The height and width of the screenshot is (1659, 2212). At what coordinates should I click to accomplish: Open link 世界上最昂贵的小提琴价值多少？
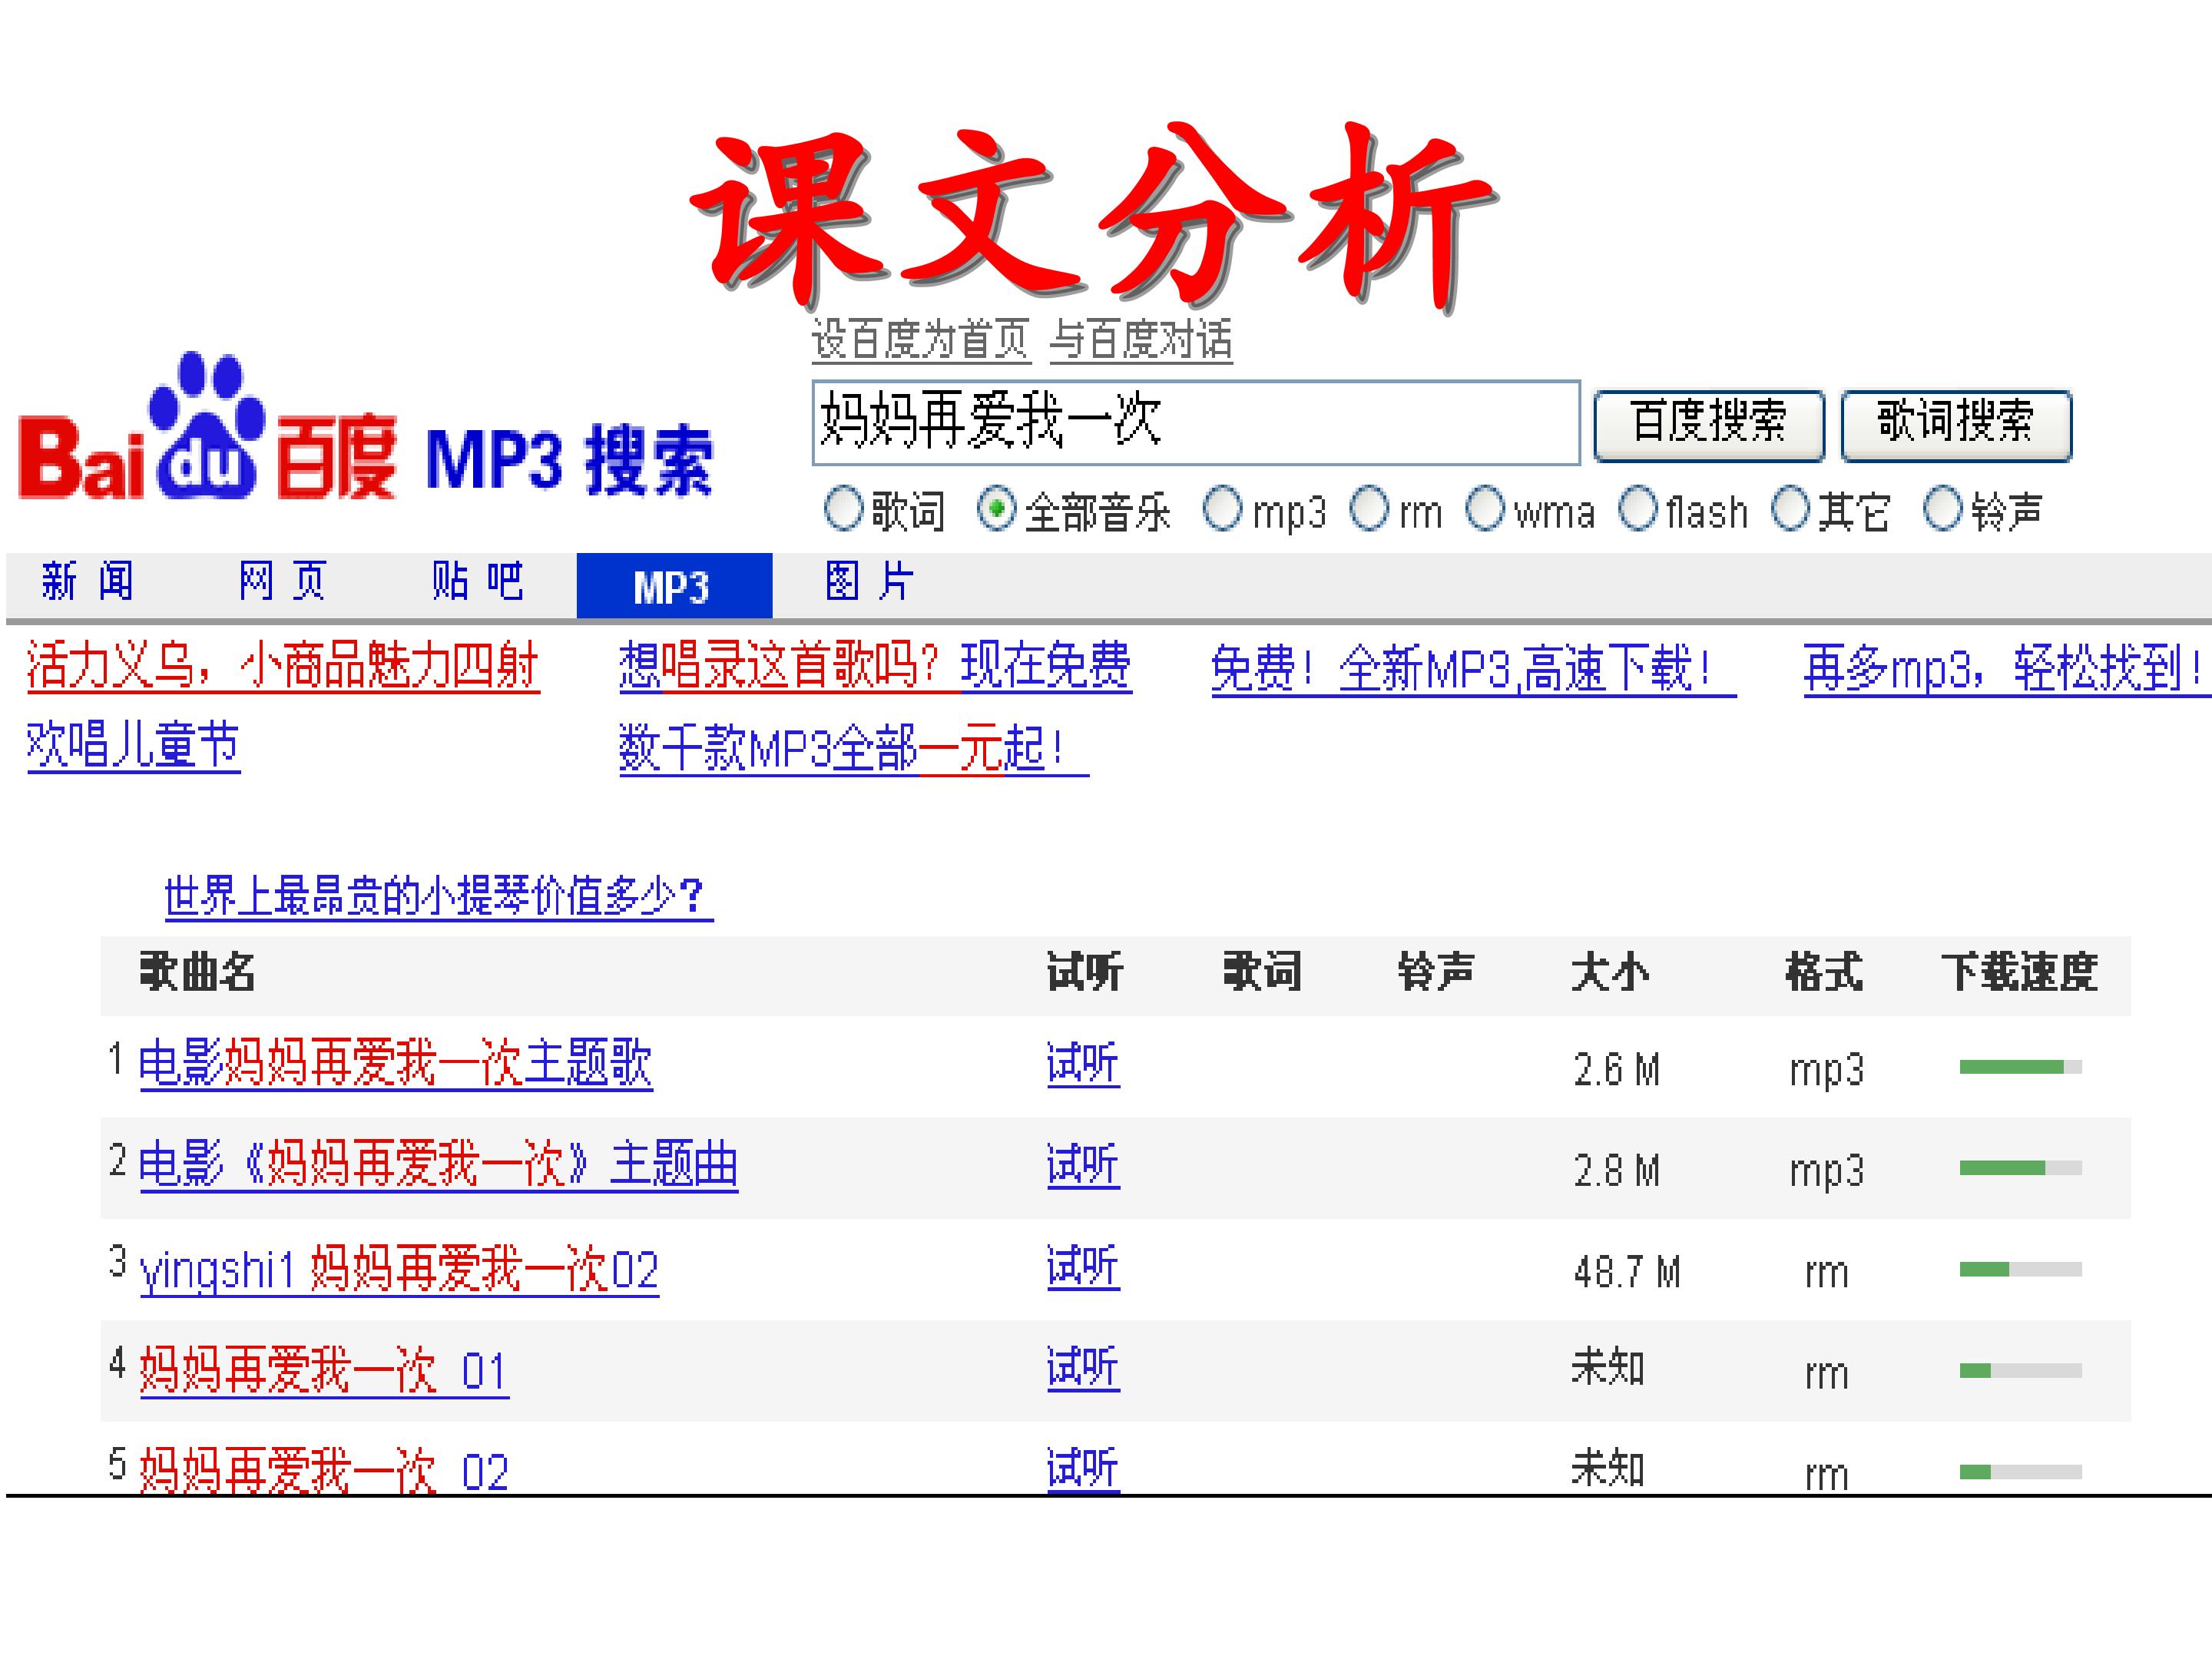(x=439, y=897)
